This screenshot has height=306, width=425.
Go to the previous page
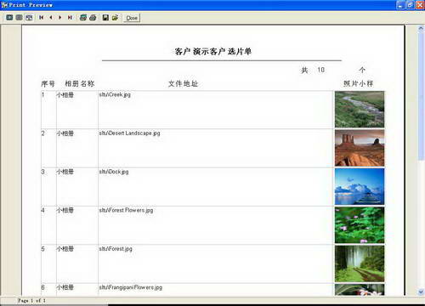51,18
